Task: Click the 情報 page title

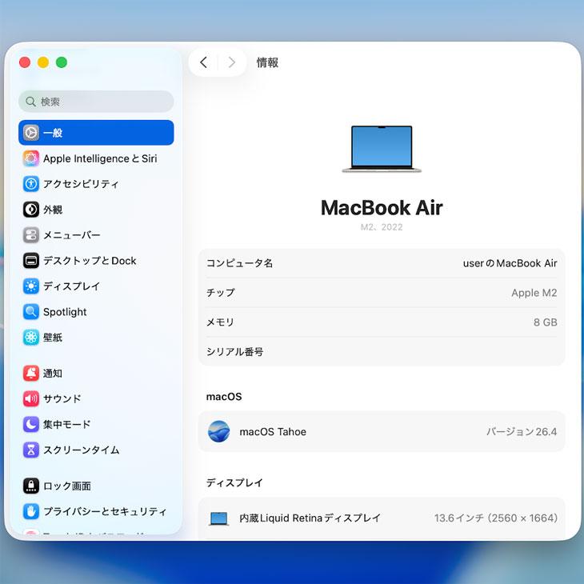Action: click(x=267, y=62)
